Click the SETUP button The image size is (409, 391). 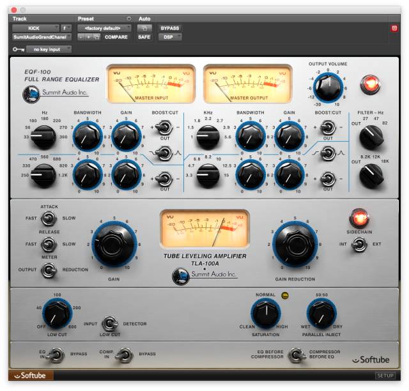click(x=385, y=376)
